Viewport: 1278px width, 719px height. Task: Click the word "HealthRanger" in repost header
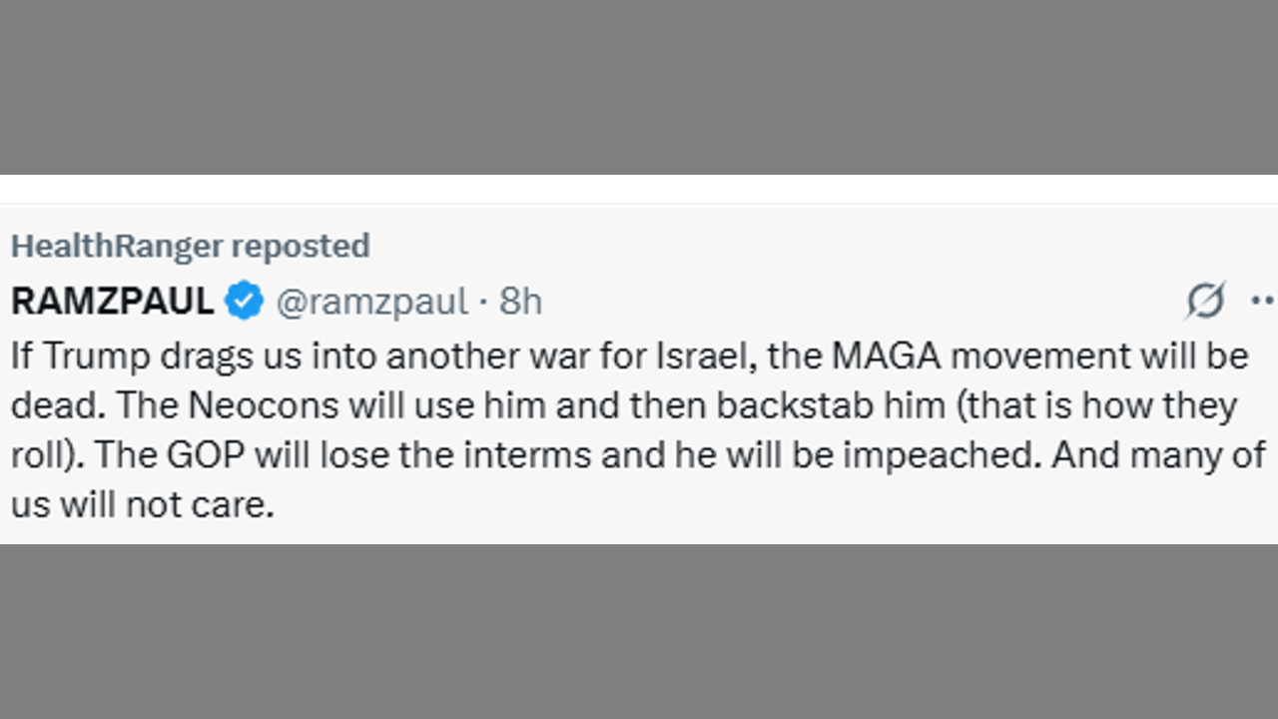[x=117, y=246]
